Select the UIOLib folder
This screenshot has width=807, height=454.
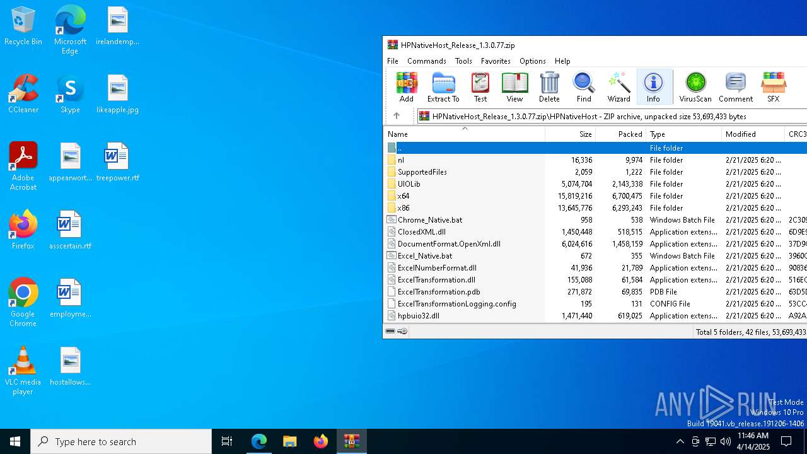click(595, 183)
